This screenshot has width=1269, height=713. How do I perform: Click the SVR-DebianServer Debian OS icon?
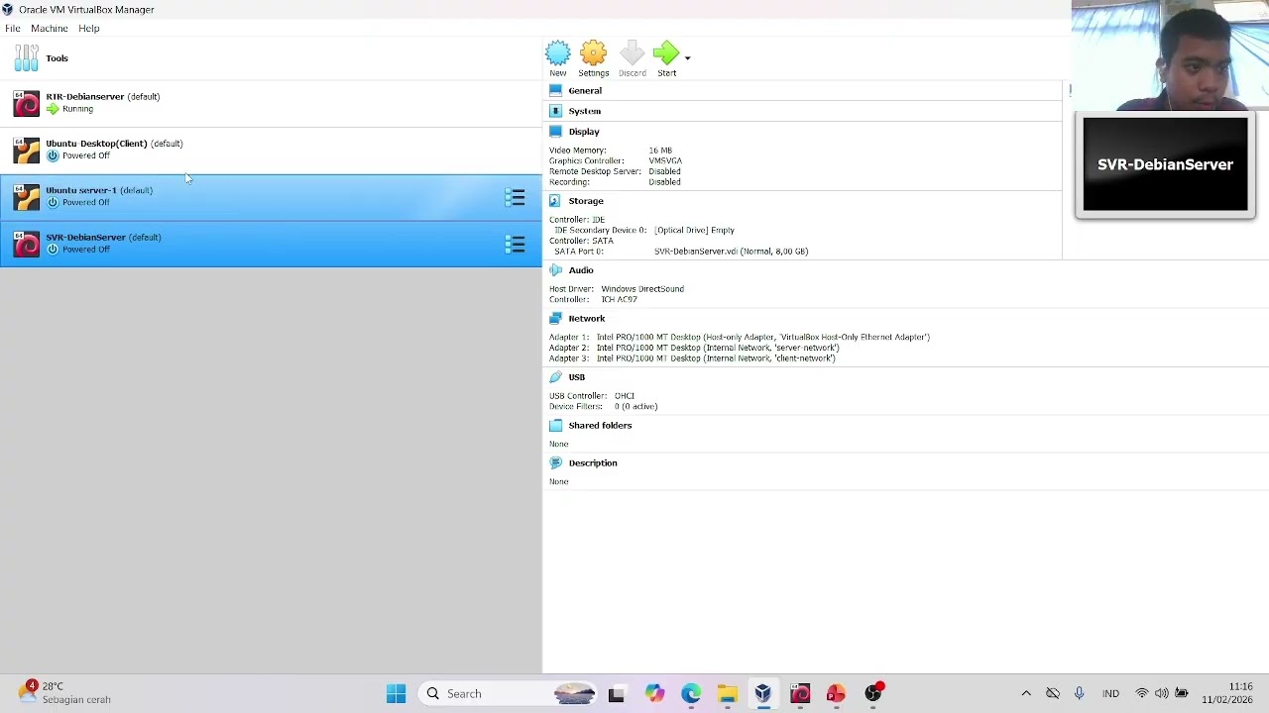[x=27, y=244]
